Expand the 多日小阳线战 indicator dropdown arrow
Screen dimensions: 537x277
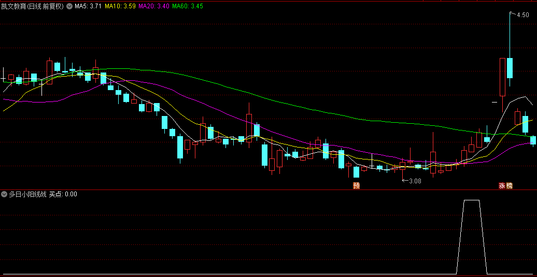4,194
